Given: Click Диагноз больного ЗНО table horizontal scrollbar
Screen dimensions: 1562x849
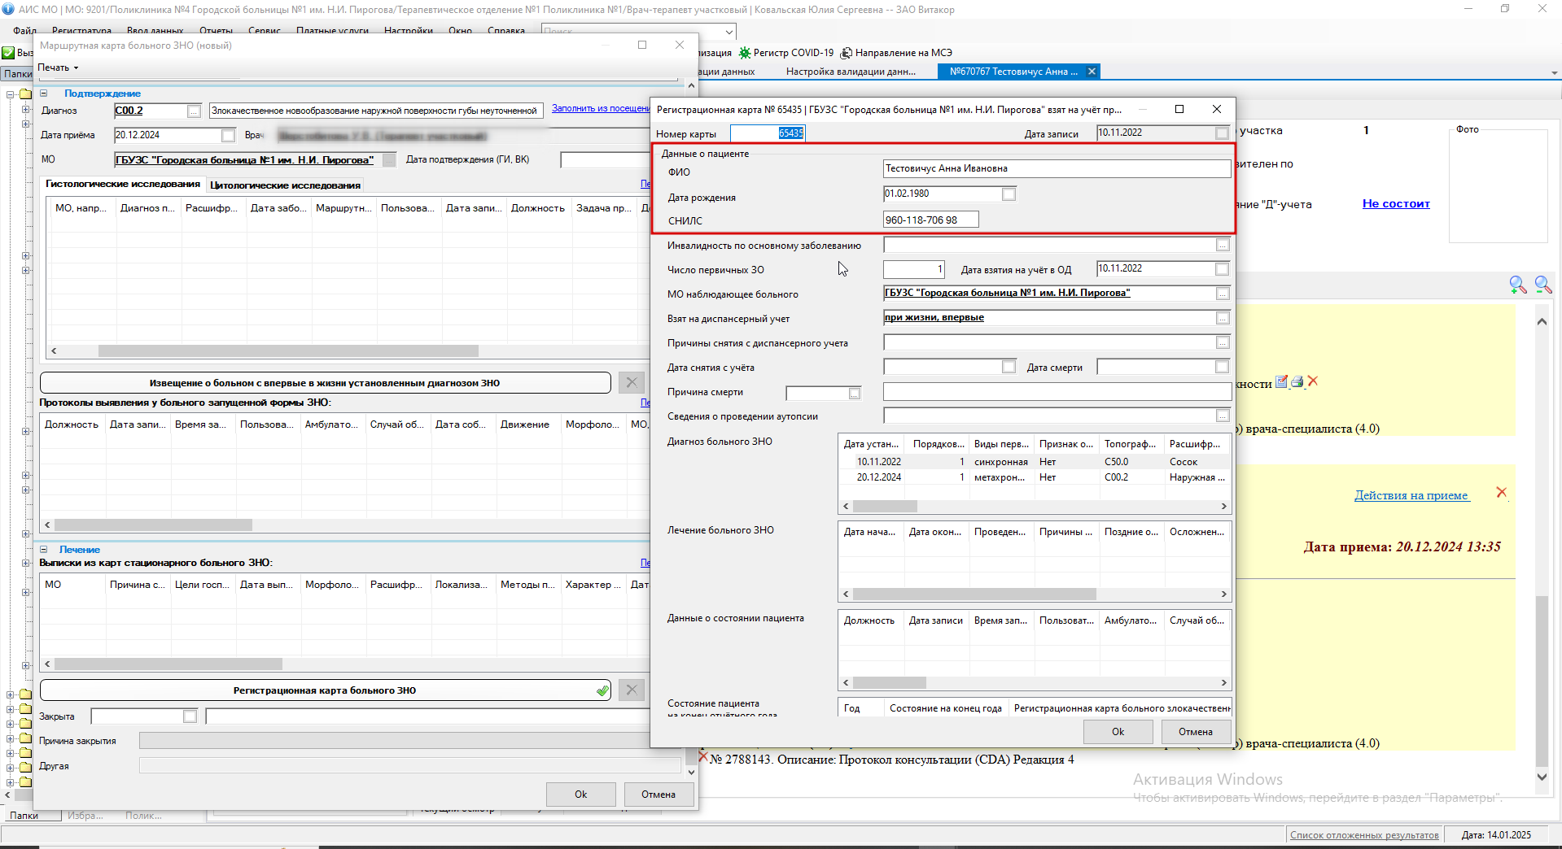Looking at the screenshot, I should click(884, 506).
